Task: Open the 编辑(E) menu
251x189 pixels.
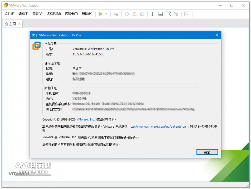Action: (23, 14)
